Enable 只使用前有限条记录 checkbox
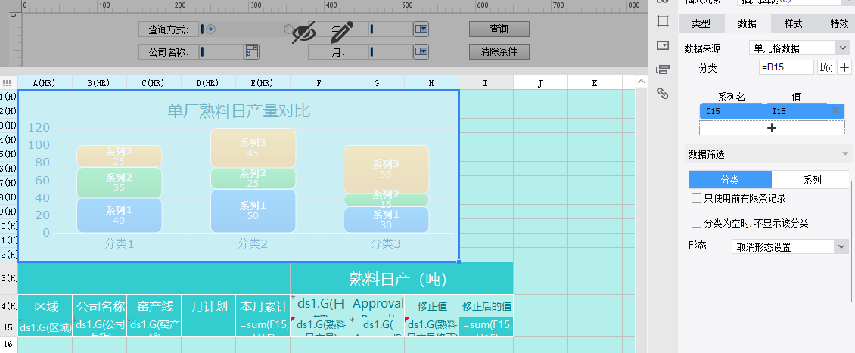Viewport: 855px width, 353px height. click(696, 198)
